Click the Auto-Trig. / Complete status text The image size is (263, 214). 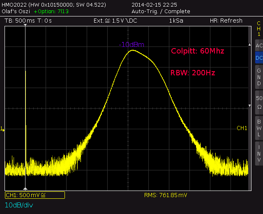[x=161, y=12]
